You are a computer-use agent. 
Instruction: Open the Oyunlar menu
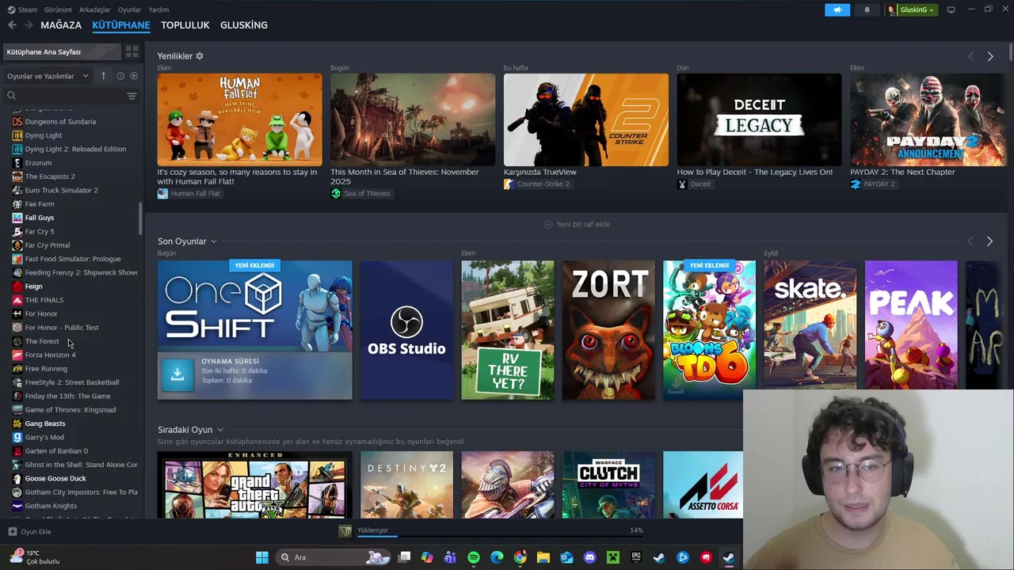tap(130, 9)
